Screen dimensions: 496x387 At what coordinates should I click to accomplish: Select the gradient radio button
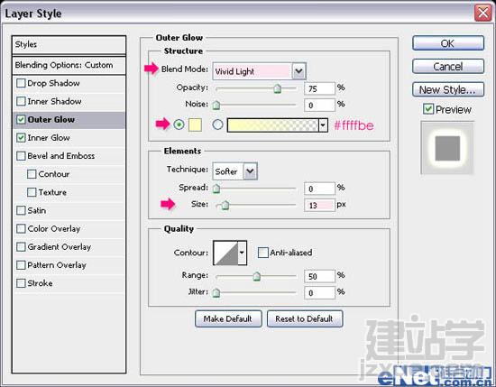(x=217, y=124)
